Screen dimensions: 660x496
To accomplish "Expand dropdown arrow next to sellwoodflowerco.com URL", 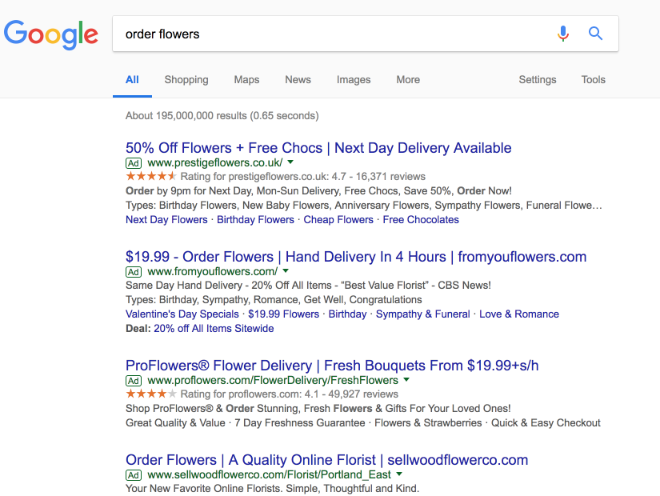I will pyautogui.click(x=399, y=474).
